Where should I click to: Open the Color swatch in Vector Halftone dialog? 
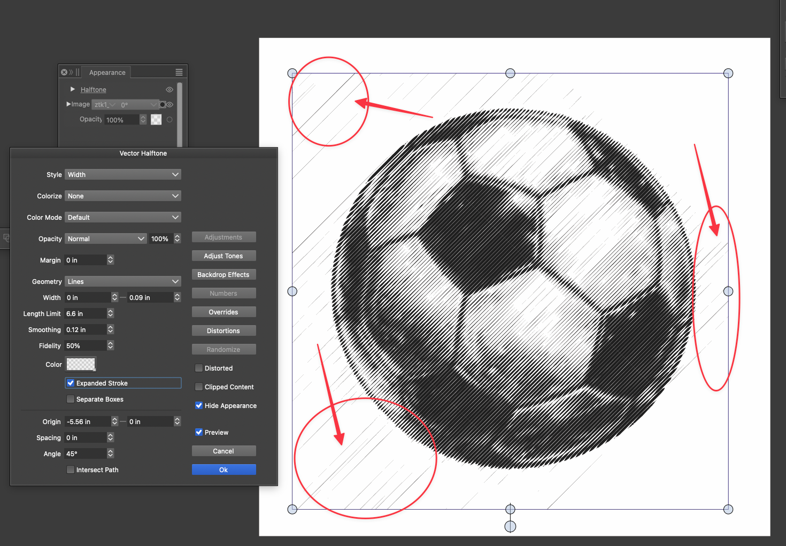(x=80, y=365)
